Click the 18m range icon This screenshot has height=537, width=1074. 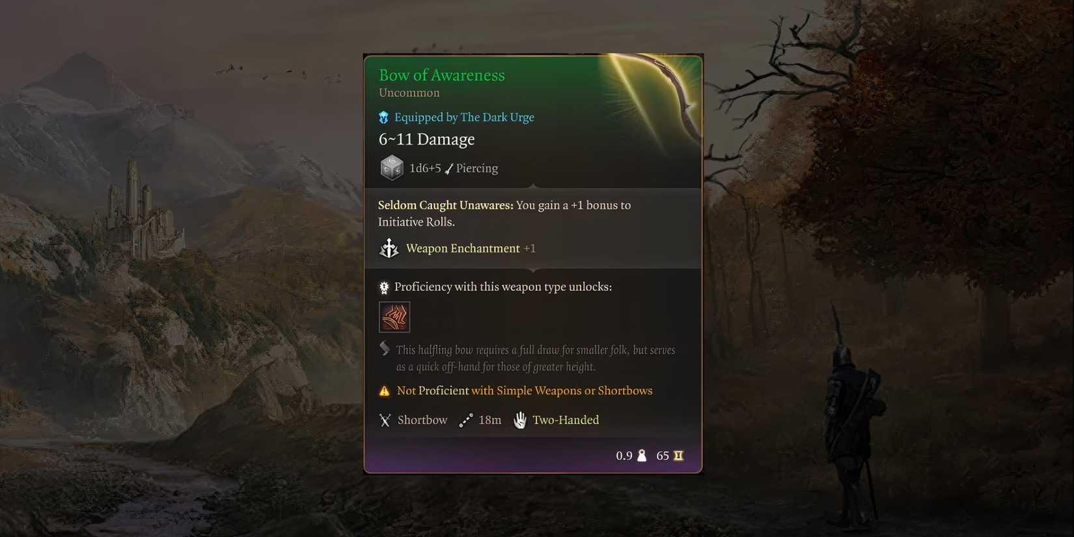pyautogui.click(x=465, y=420)
